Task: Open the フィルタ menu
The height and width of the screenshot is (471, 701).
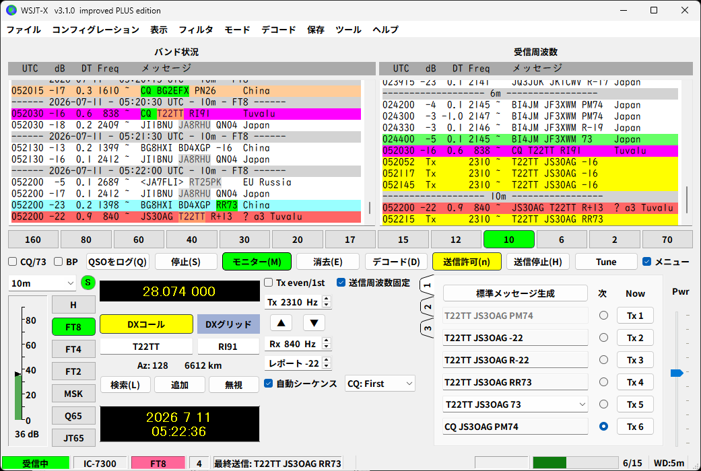Action: click(196, 30)
